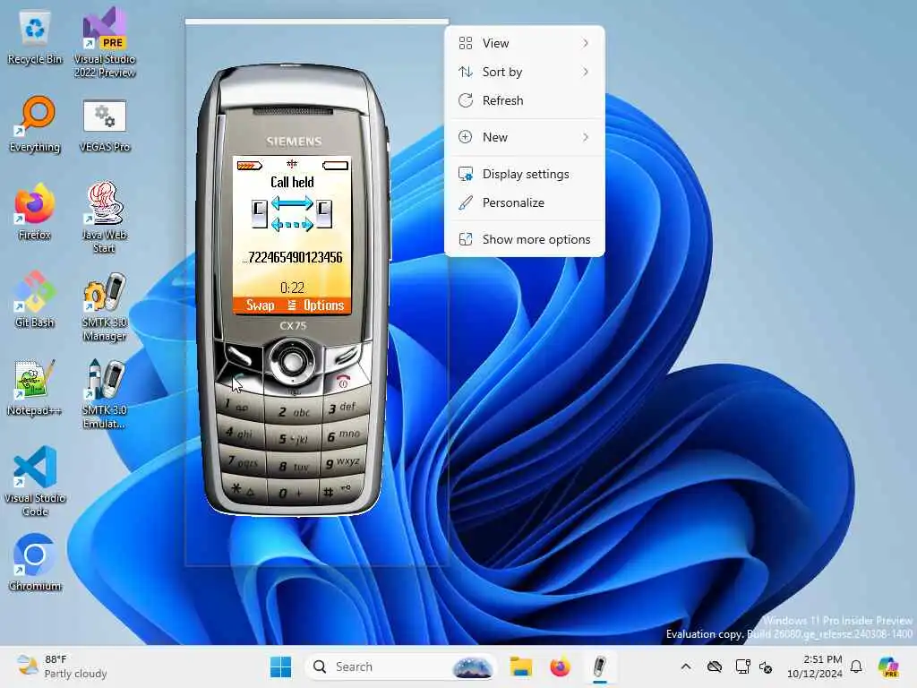This screenshot has width=917, height=688.
Task: Open the Recycle Bin desktop icon
Action: [x=35, y=38]
